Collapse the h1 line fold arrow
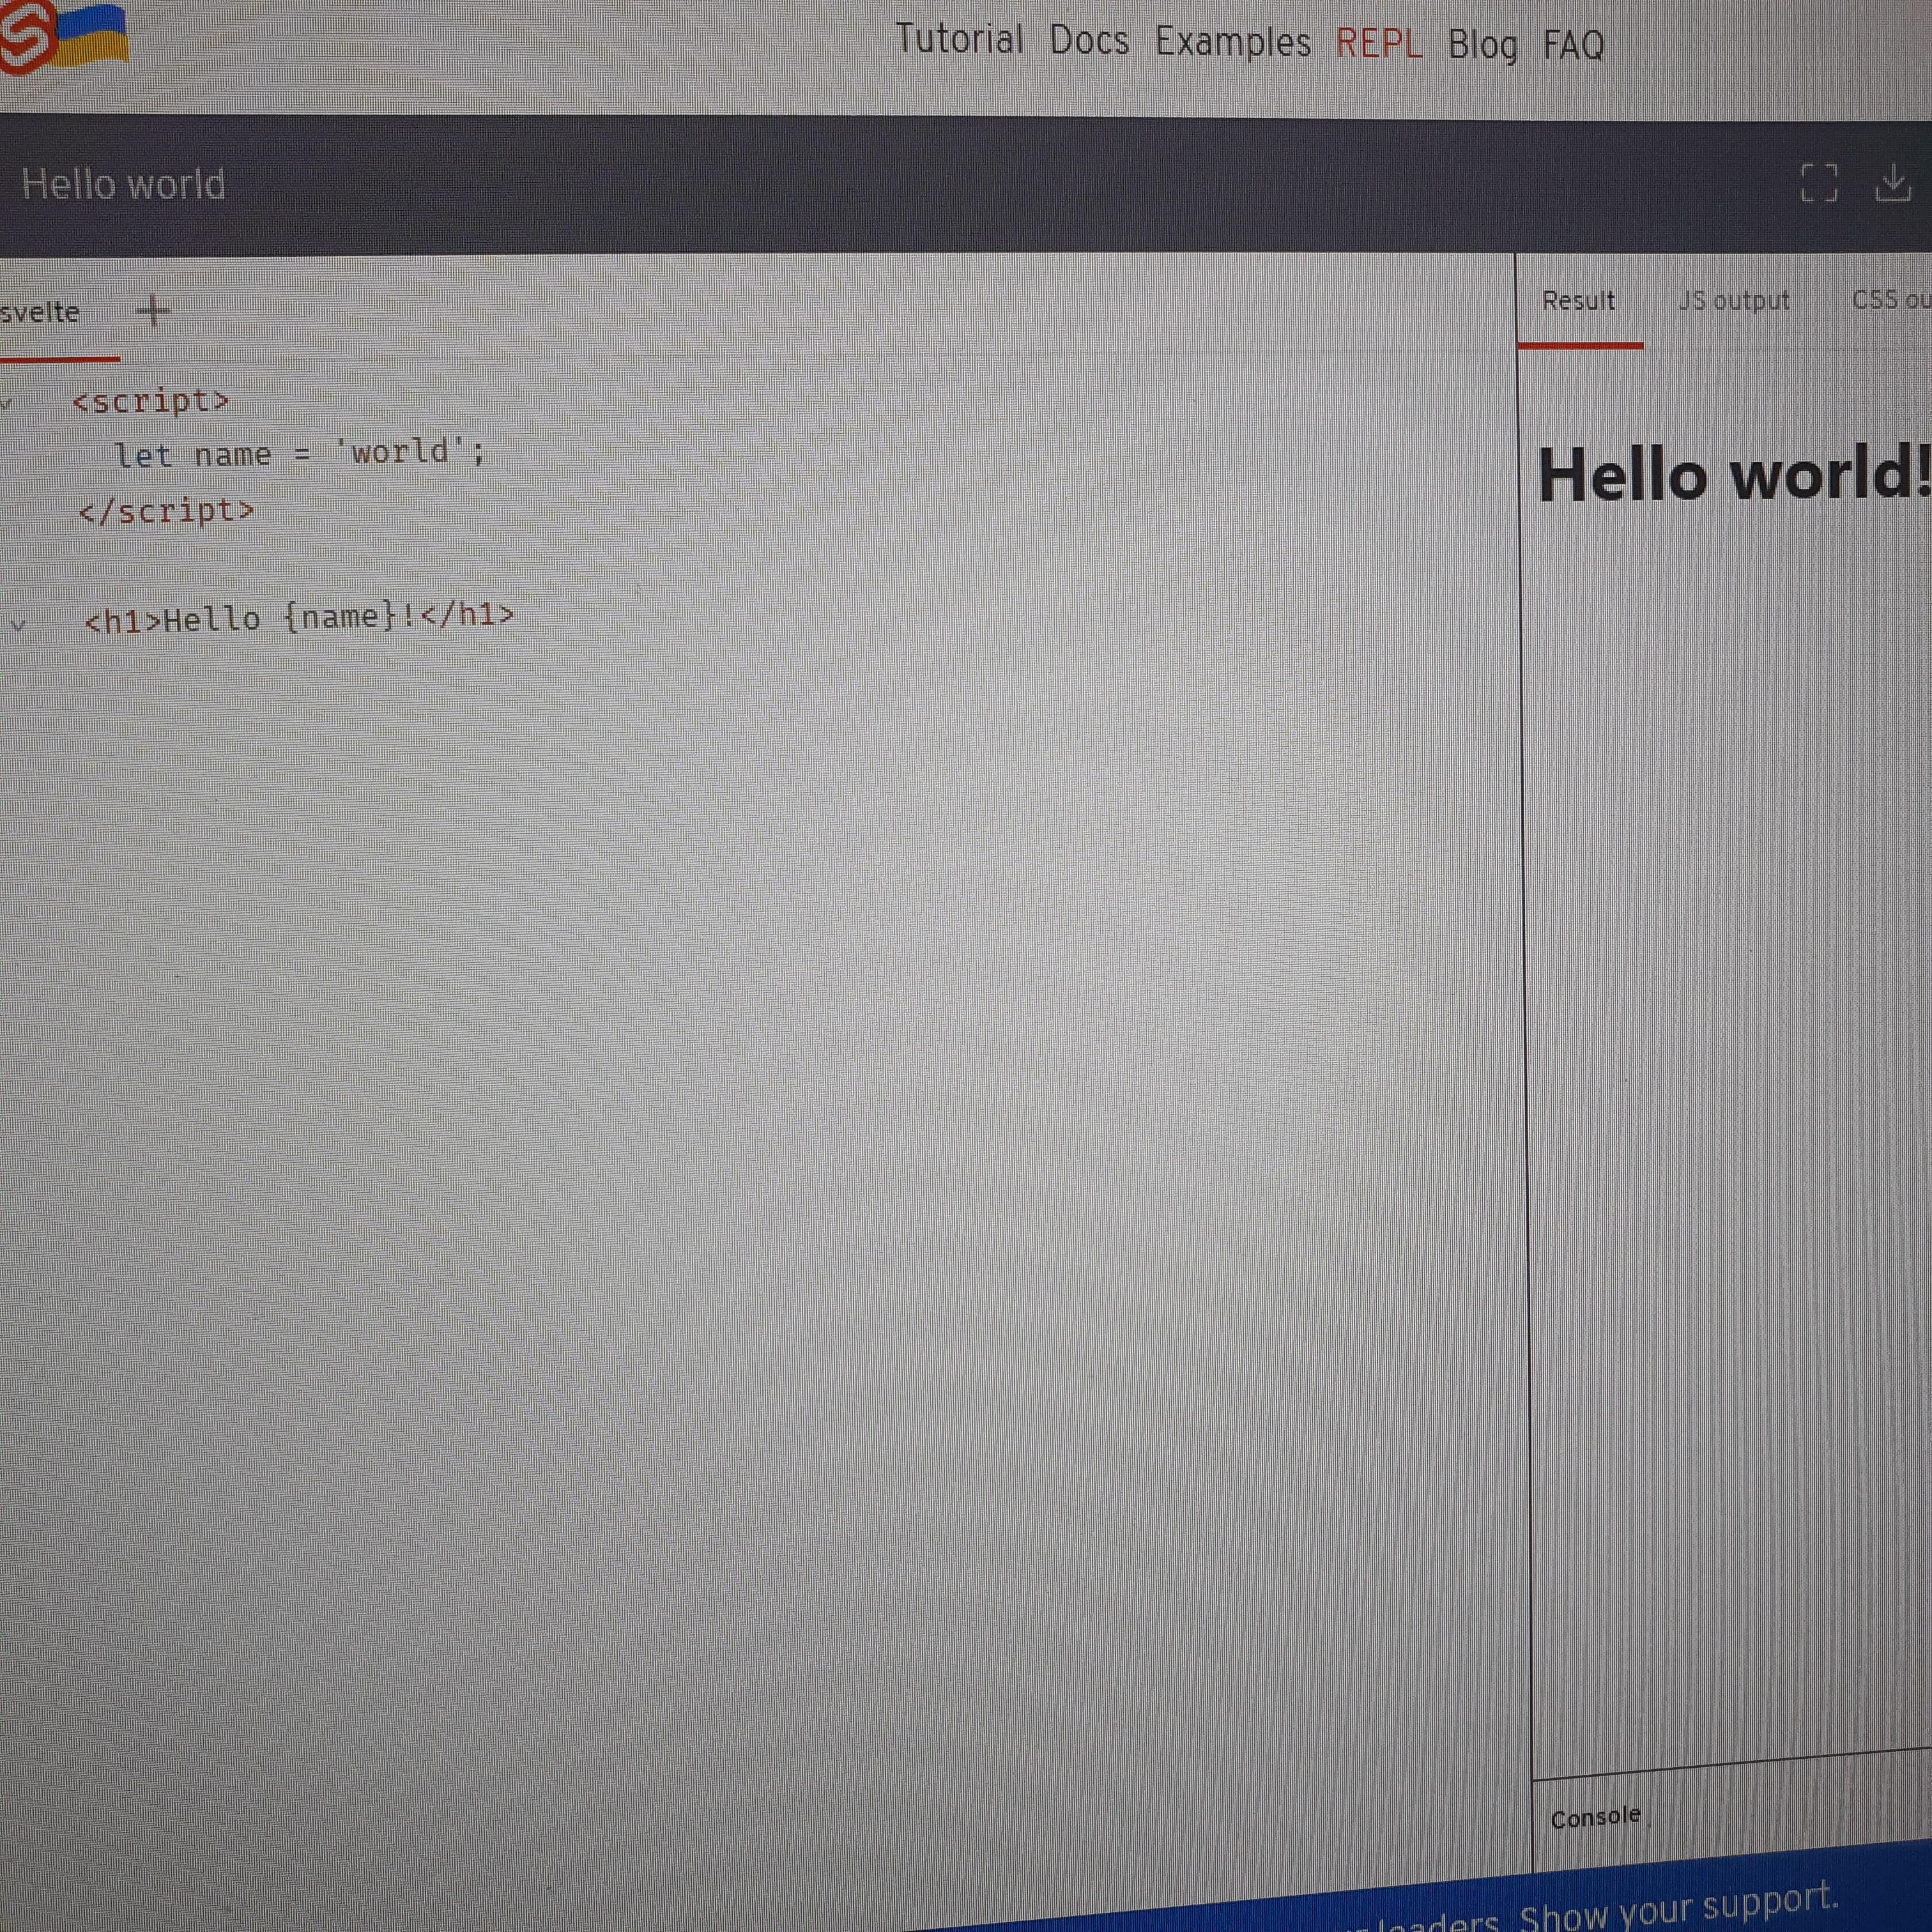Screen dimensions: 1932x1932 [x=18, y=625]
